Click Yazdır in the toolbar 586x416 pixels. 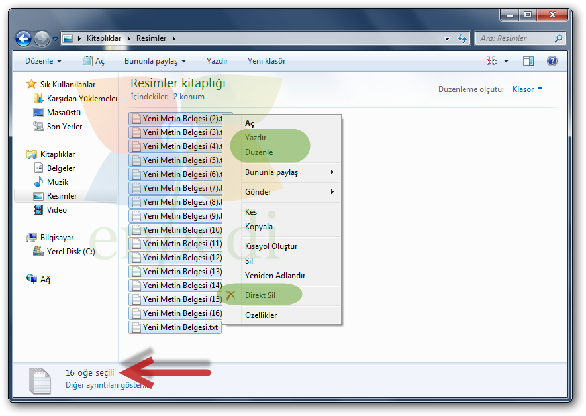pyautogui.click(x=217, y=61)
